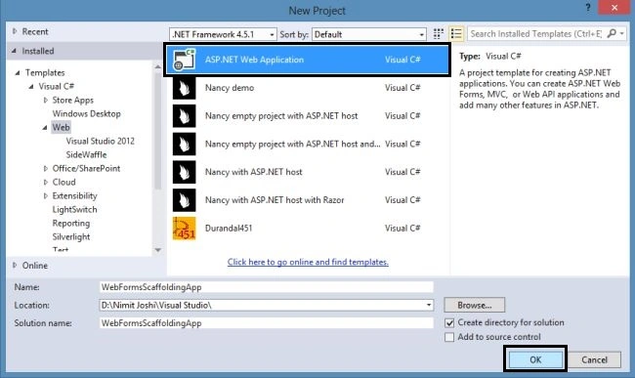Click the templates tree scrollbar thumb
Image resolution: width=635 pixels, height=378 pixels.
(158, 131)
